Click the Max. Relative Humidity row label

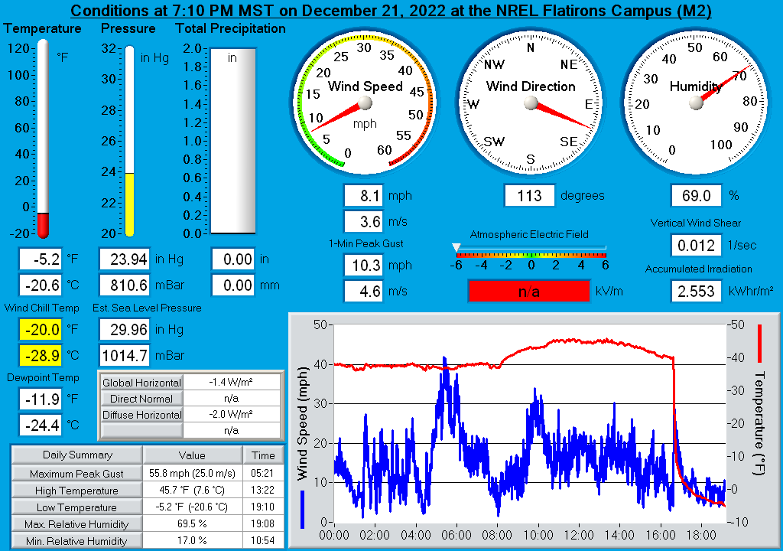tap(77, 524)
